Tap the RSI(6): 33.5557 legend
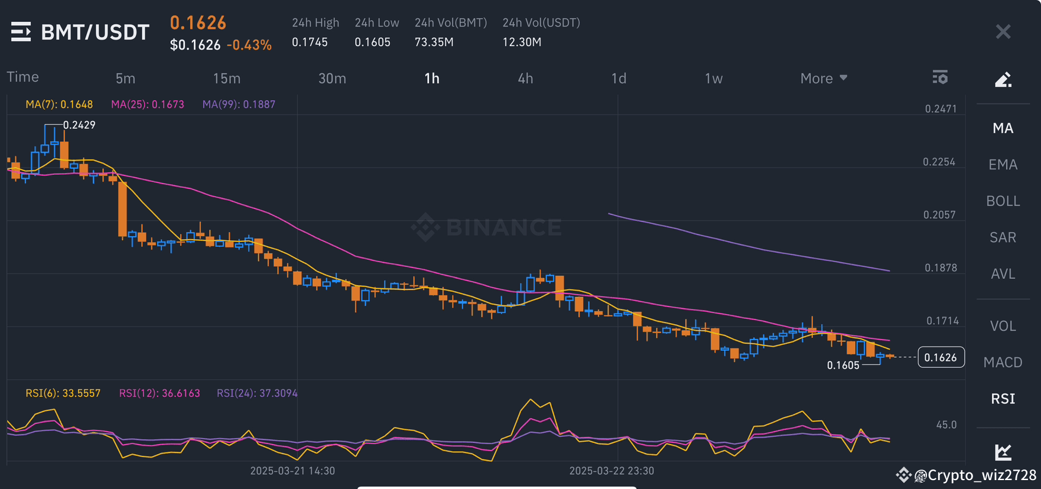1041x489 pixels. tap(63, 393)
